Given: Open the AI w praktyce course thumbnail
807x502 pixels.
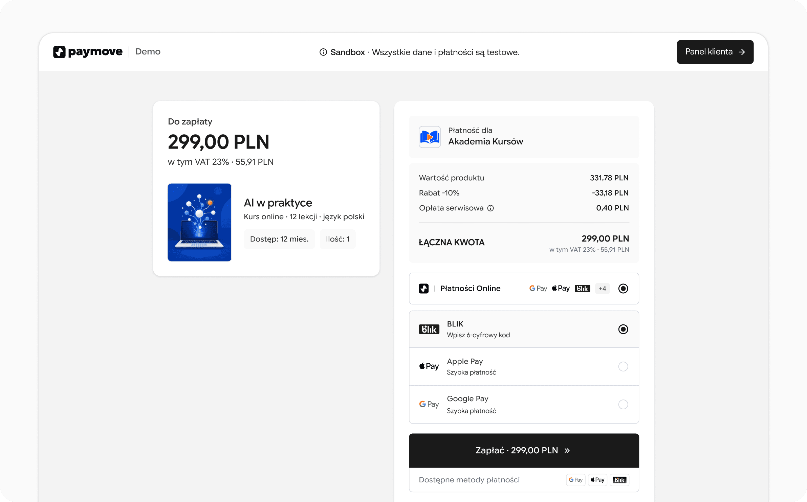Looking at the screenshot, I should pos(199,222).
